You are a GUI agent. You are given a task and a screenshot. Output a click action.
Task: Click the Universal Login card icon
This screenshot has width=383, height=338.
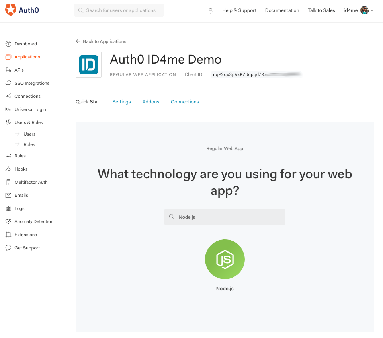tap(8, 109)
